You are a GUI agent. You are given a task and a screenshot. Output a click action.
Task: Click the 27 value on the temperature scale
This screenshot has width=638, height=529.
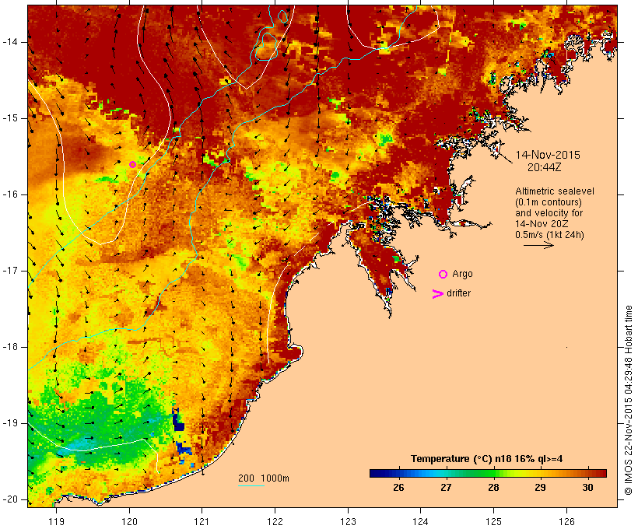point(446,488)
